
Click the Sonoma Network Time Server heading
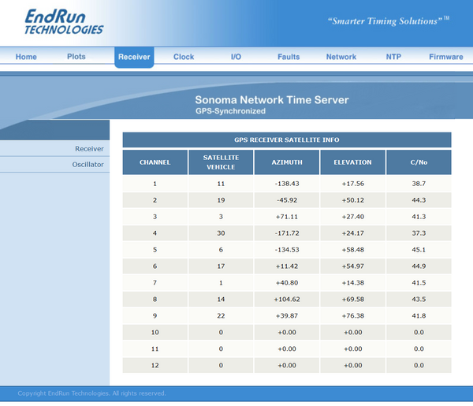(x=272, y=100)
